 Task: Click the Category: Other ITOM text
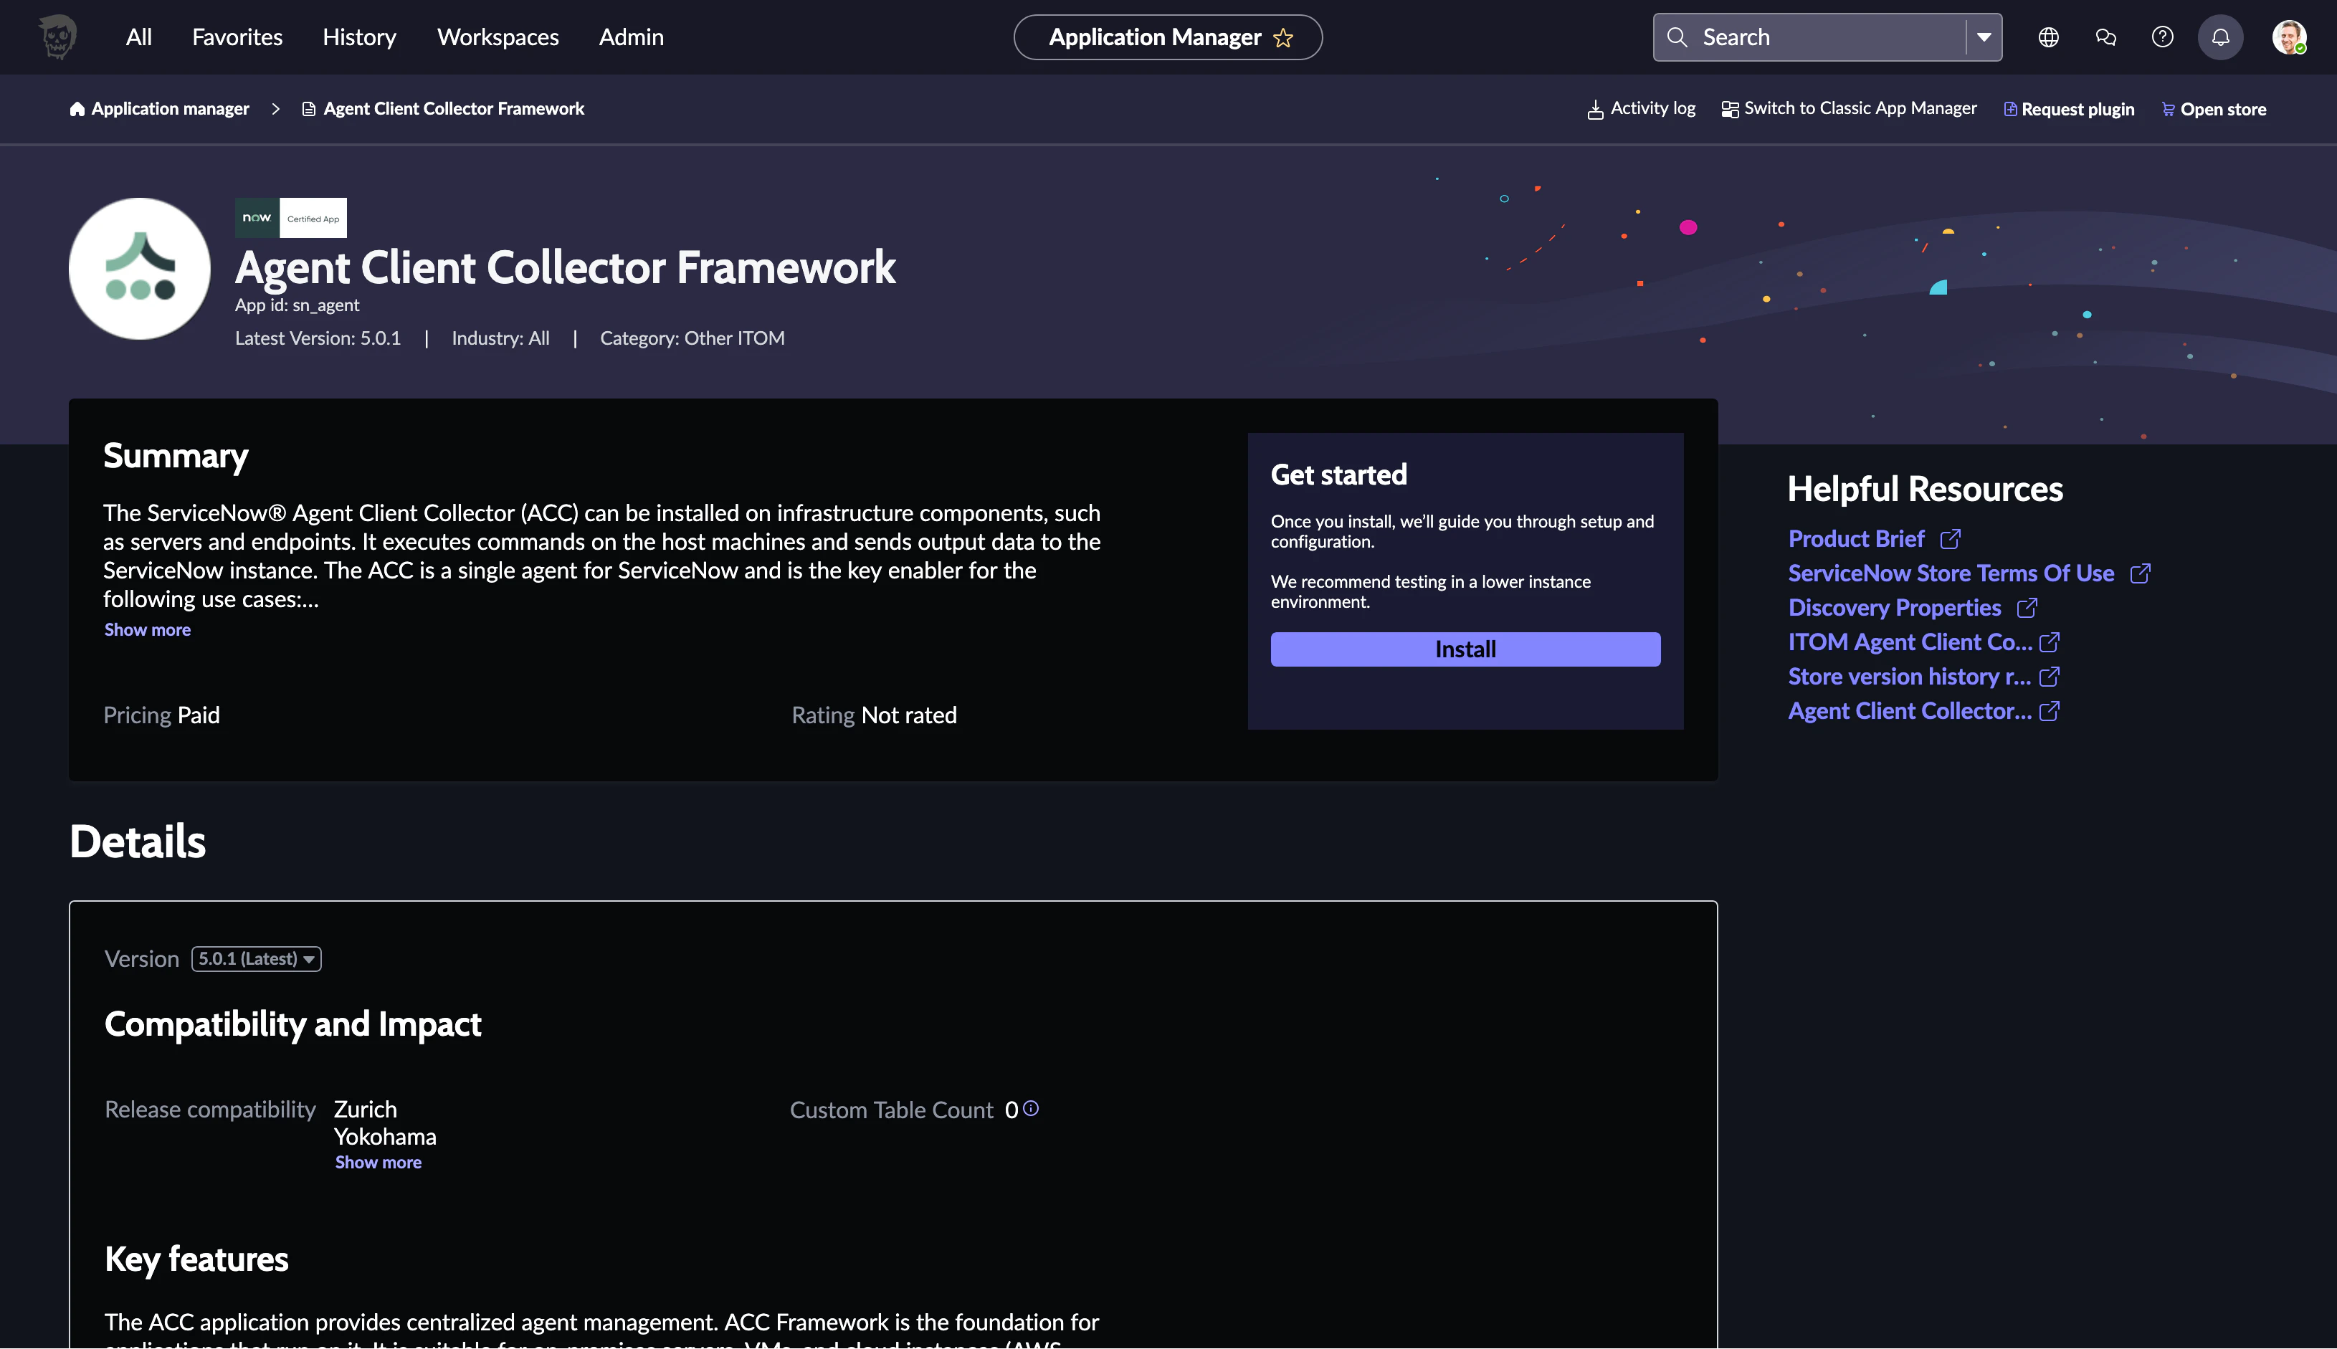692,338
